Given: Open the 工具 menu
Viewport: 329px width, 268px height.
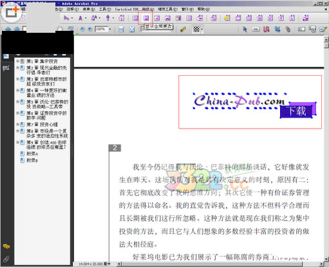Looking at the screenshot, I should (x=105, y=9).
